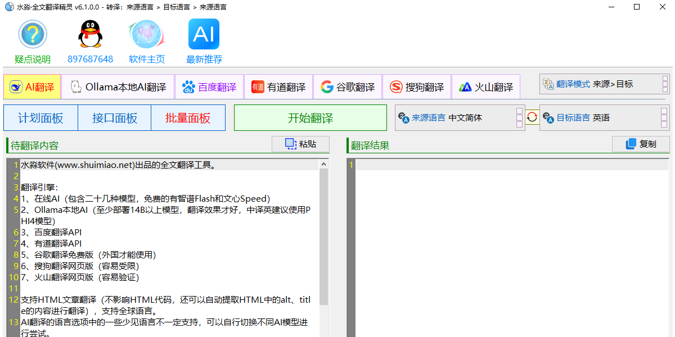Open the 来源语言 中文简体 dropdown
Screen dimensions: 675x337
click(460, 117)
